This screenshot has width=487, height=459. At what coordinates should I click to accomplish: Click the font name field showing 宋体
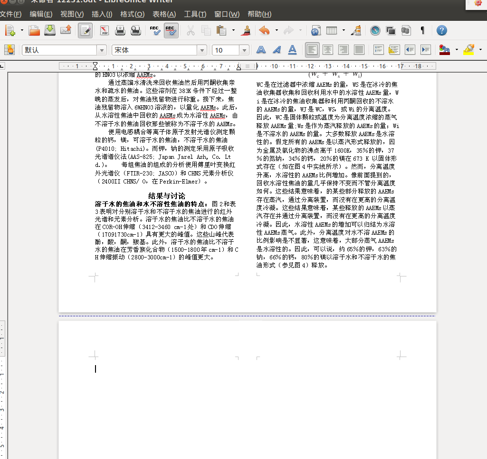[x=154, y=50]
